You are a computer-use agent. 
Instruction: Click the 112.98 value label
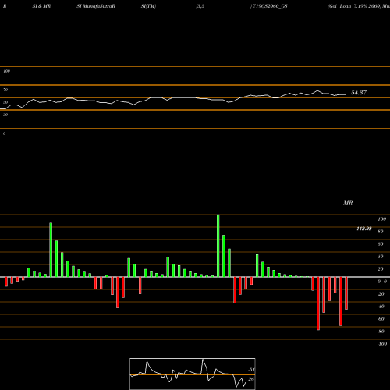pyautogui.click(x=364, y=229)
